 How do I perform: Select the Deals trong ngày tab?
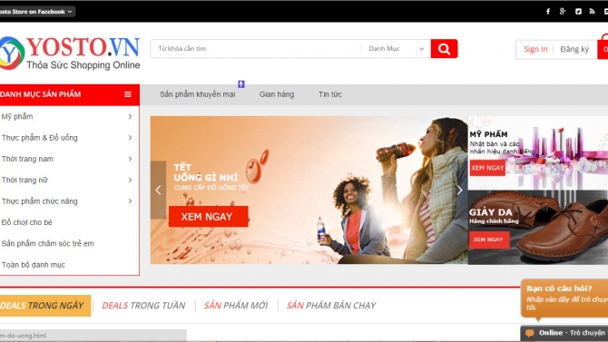[x=44, y=306]
